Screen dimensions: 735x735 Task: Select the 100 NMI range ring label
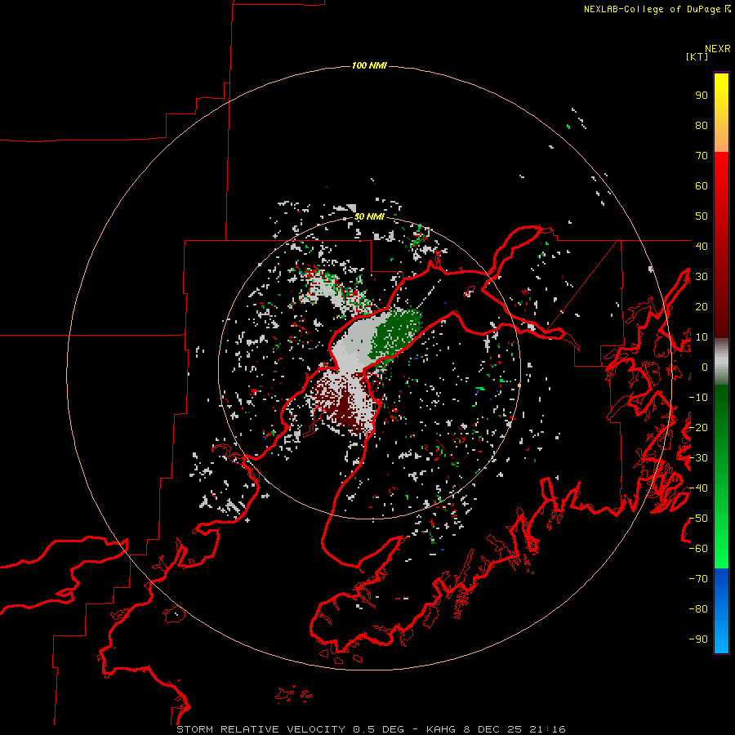click(x=369, y=65)
